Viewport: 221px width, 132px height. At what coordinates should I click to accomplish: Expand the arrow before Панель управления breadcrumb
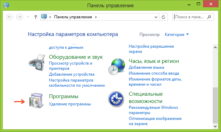pyautogui.click(x=50, y=17)
